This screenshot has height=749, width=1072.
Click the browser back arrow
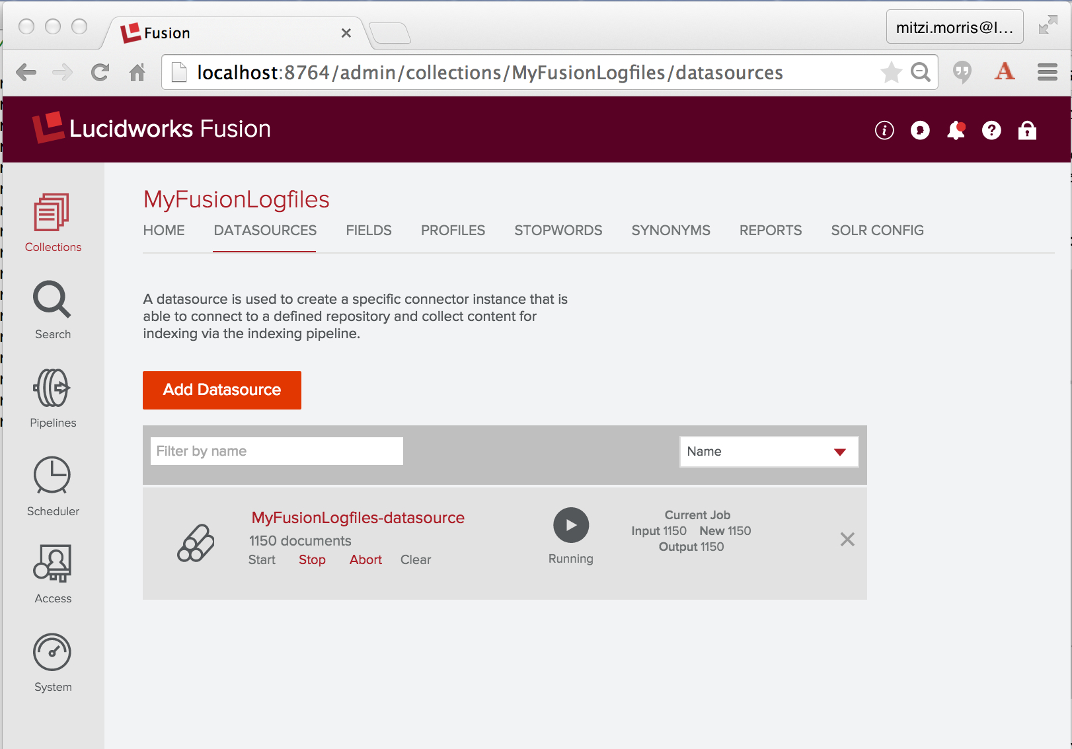26,72
